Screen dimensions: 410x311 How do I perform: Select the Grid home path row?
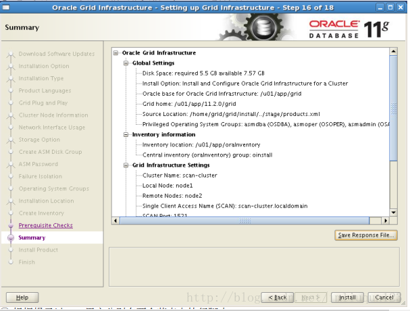(189, 104)
